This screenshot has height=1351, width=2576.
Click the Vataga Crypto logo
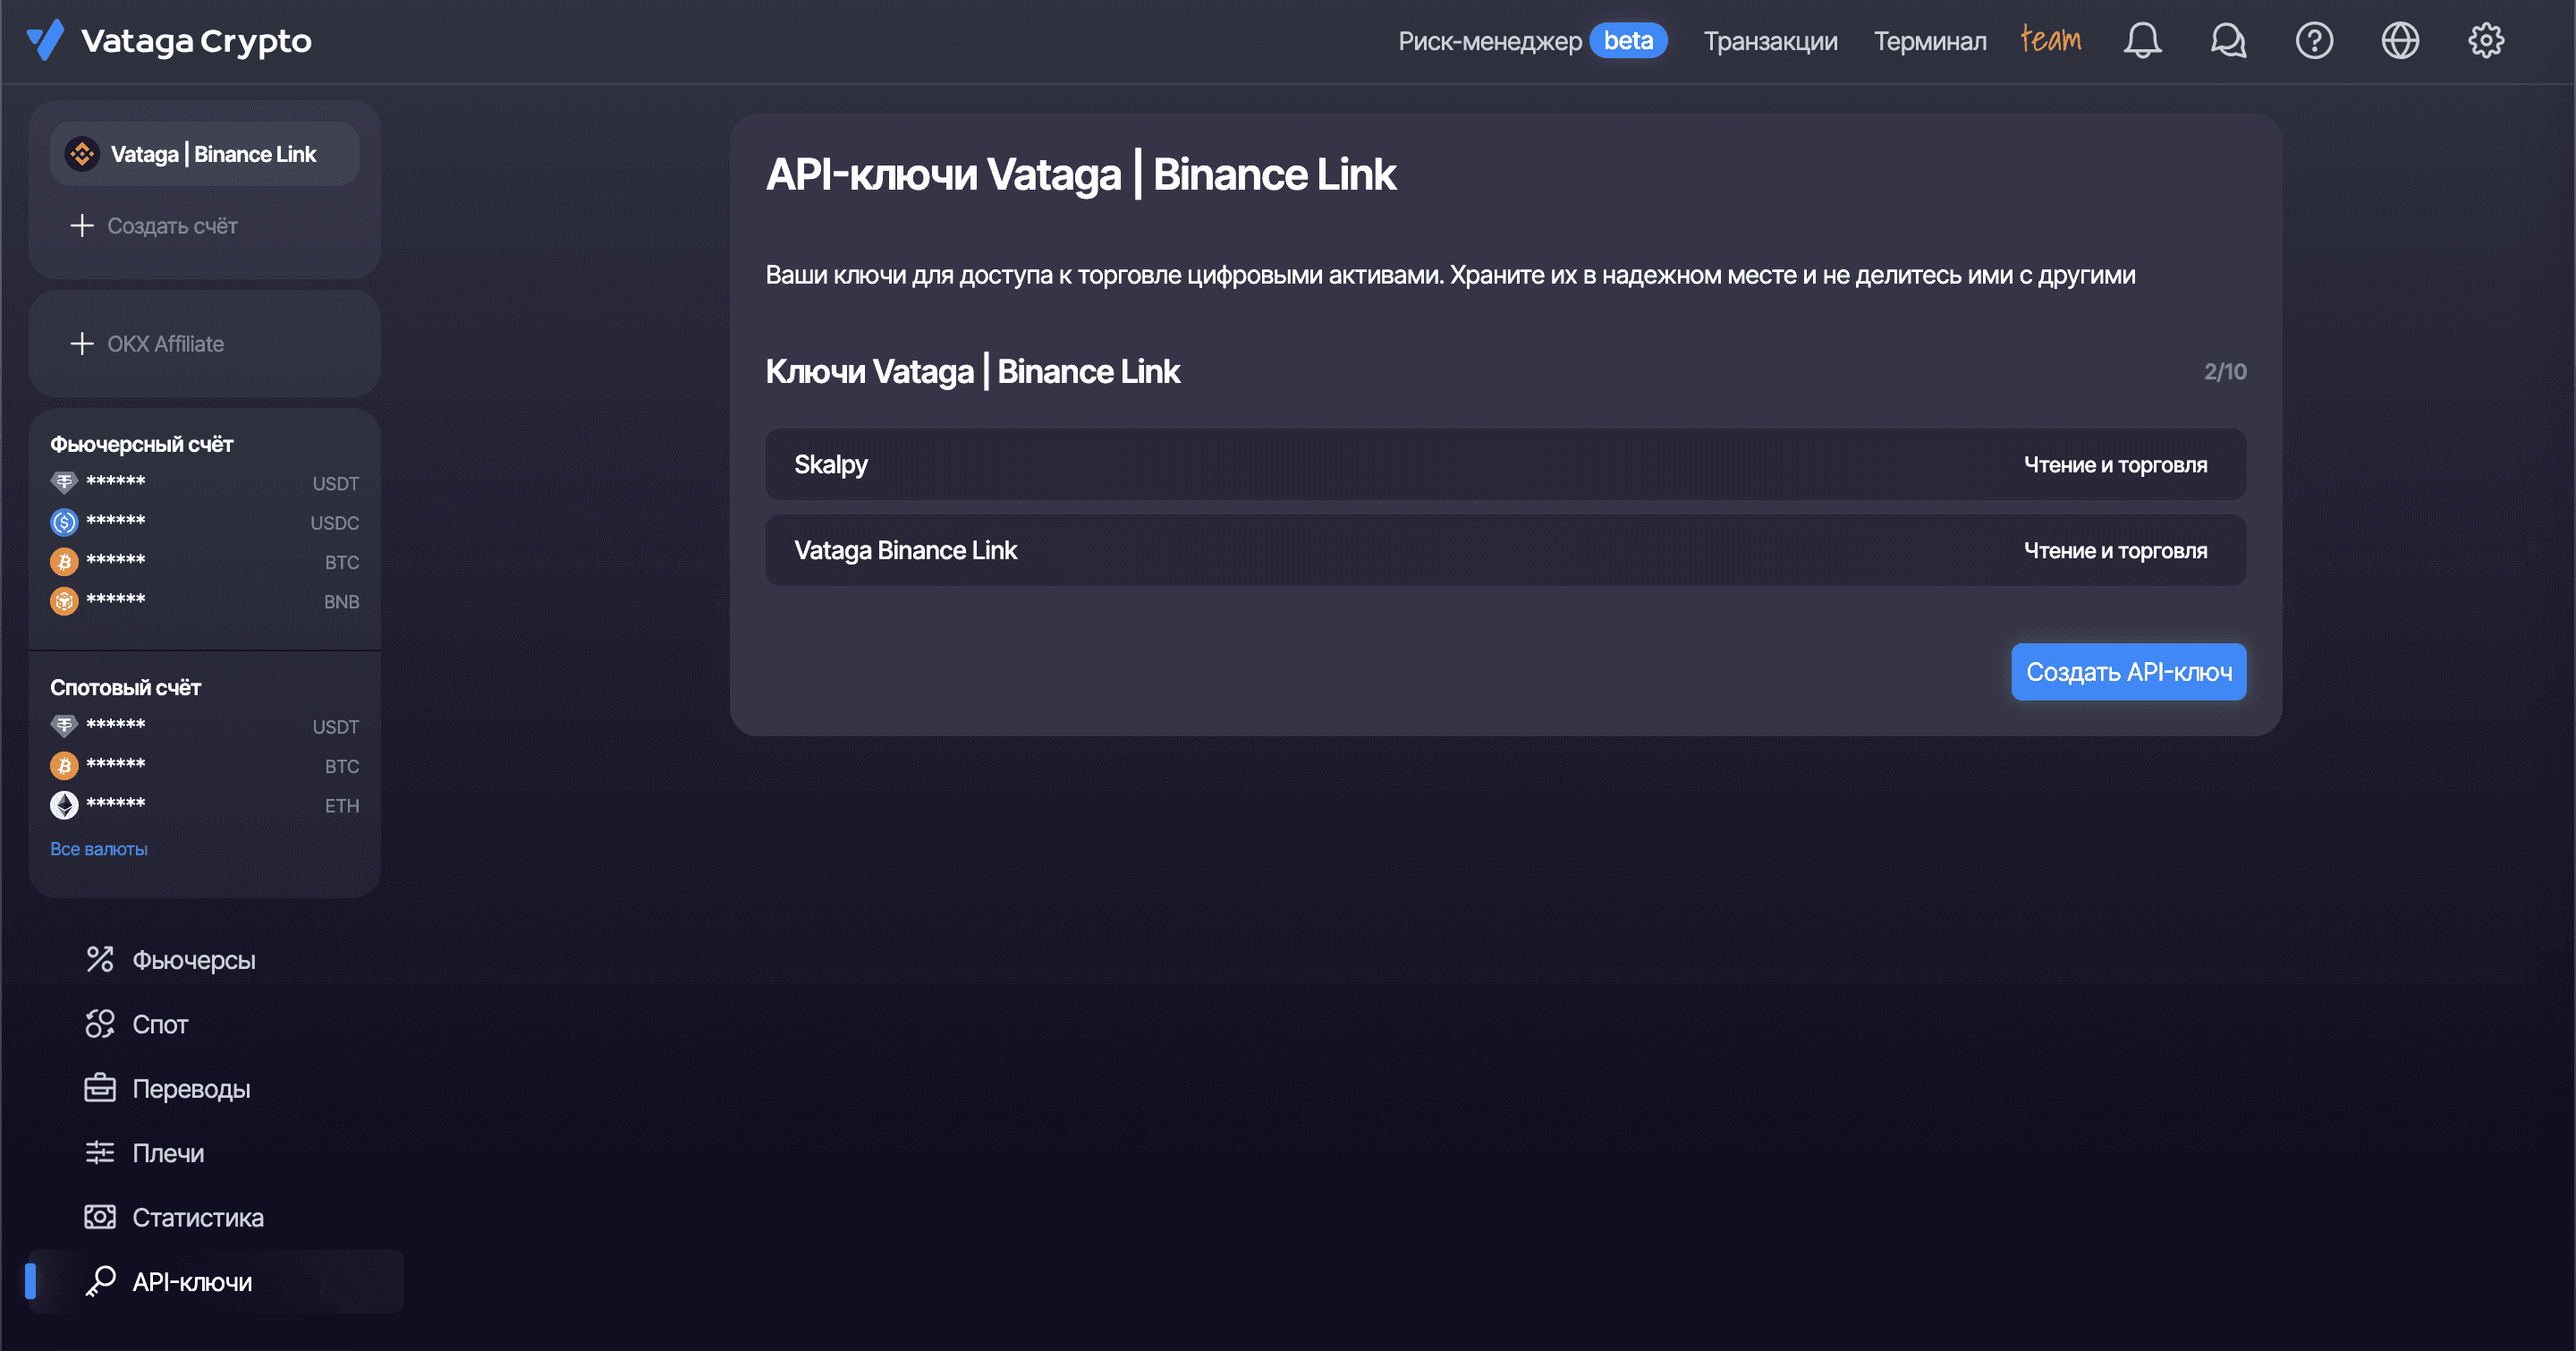click(x=167, y=41)
